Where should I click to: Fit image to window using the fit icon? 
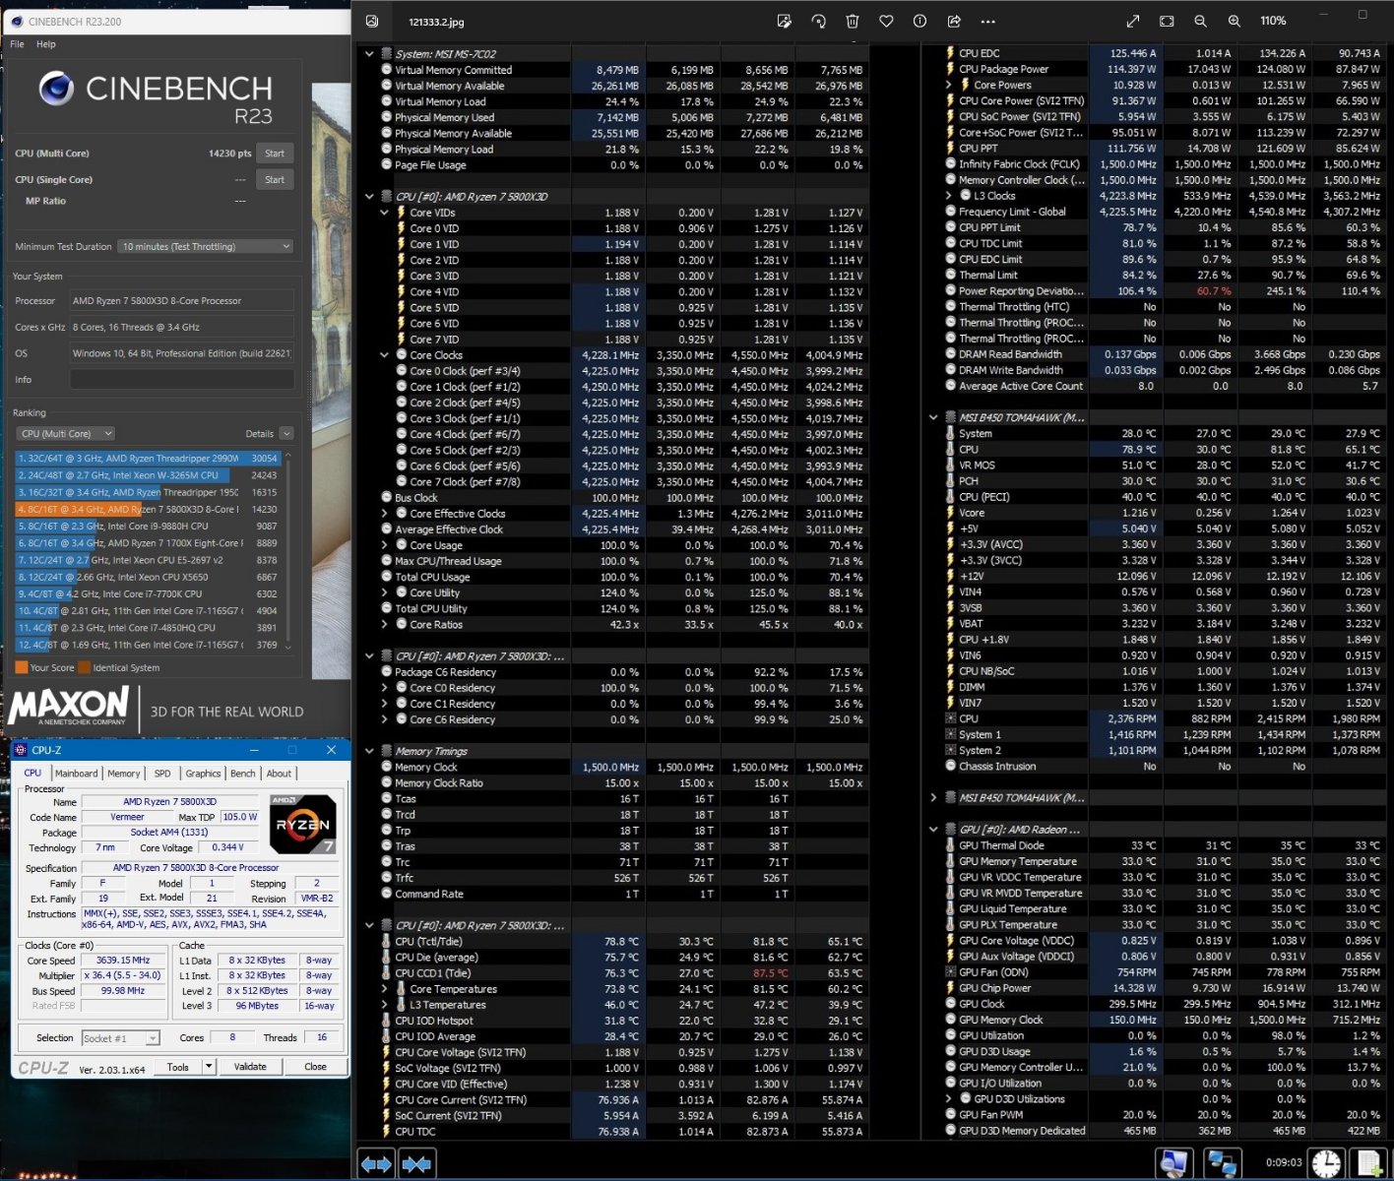coord(1167,21)
